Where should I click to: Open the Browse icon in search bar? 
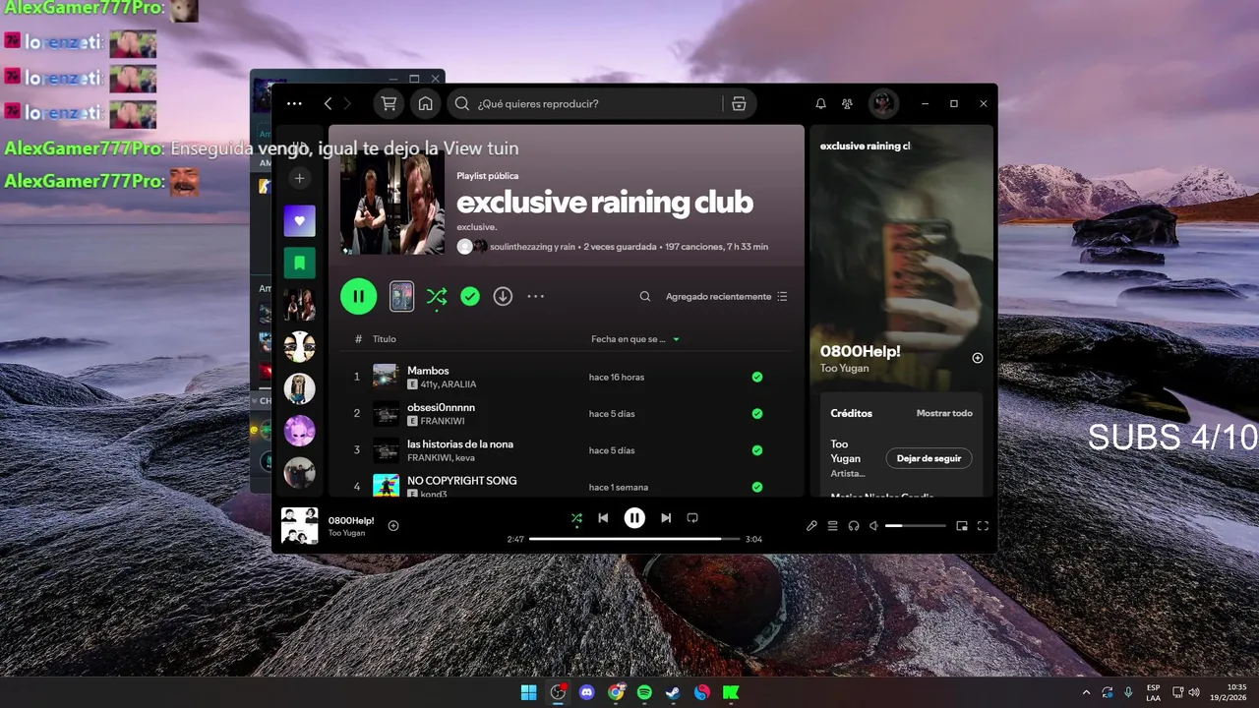point(739,103)
